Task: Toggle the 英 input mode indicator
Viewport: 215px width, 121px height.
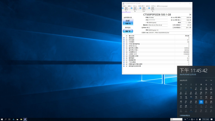Action: click(x=197, y=119)
